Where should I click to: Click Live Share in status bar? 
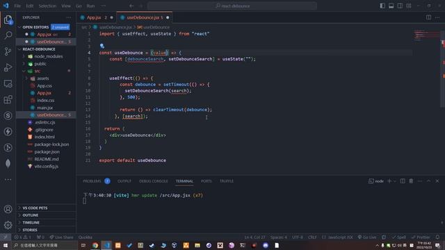click(61, 237)
